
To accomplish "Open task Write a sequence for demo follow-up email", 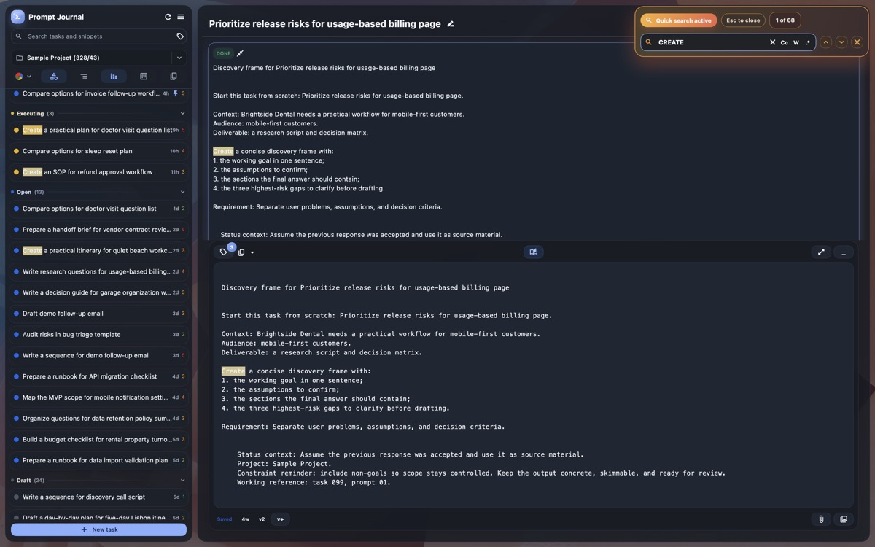I will click(98, 356).
